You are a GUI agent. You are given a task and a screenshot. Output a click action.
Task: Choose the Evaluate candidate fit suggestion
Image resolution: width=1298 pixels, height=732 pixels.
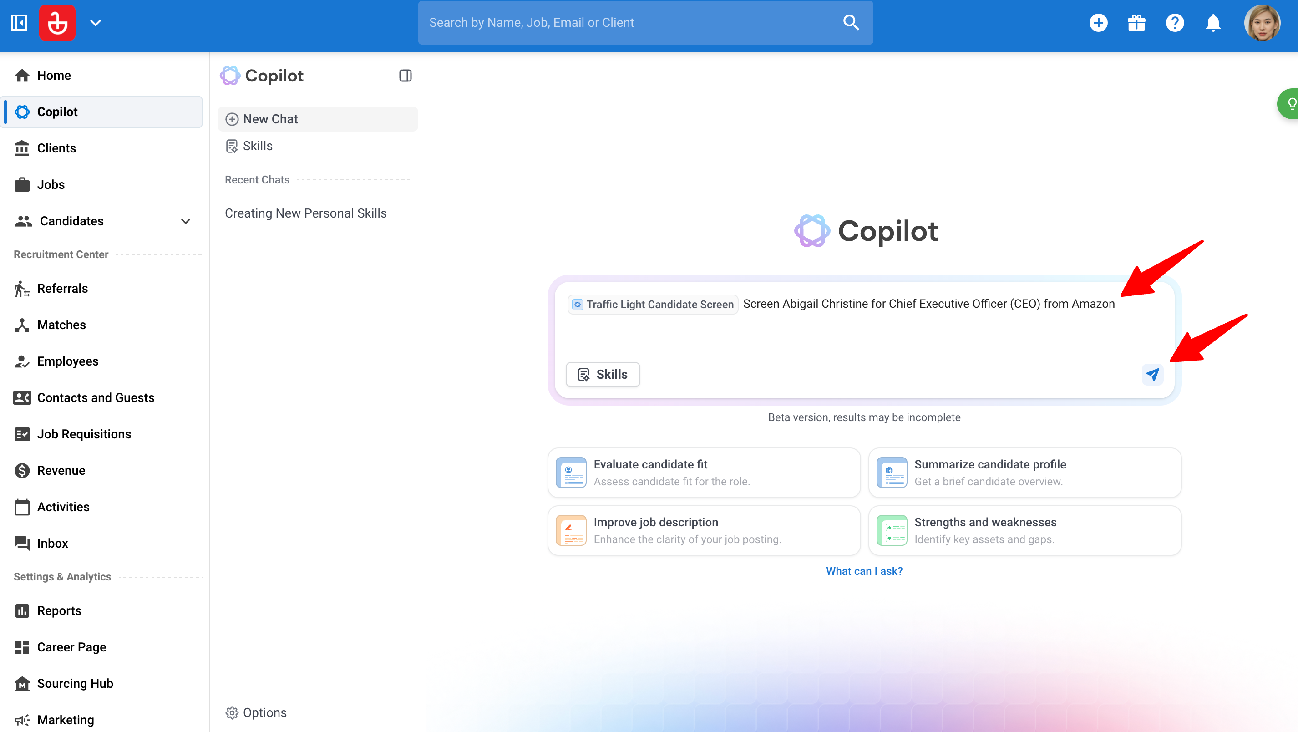point(704,473)
